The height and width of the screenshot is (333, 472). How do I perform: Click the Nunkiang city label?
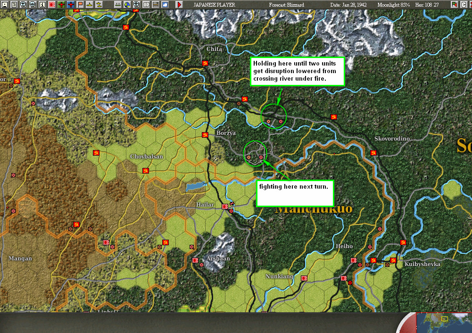pyautogui.click(x=279, y=276)
